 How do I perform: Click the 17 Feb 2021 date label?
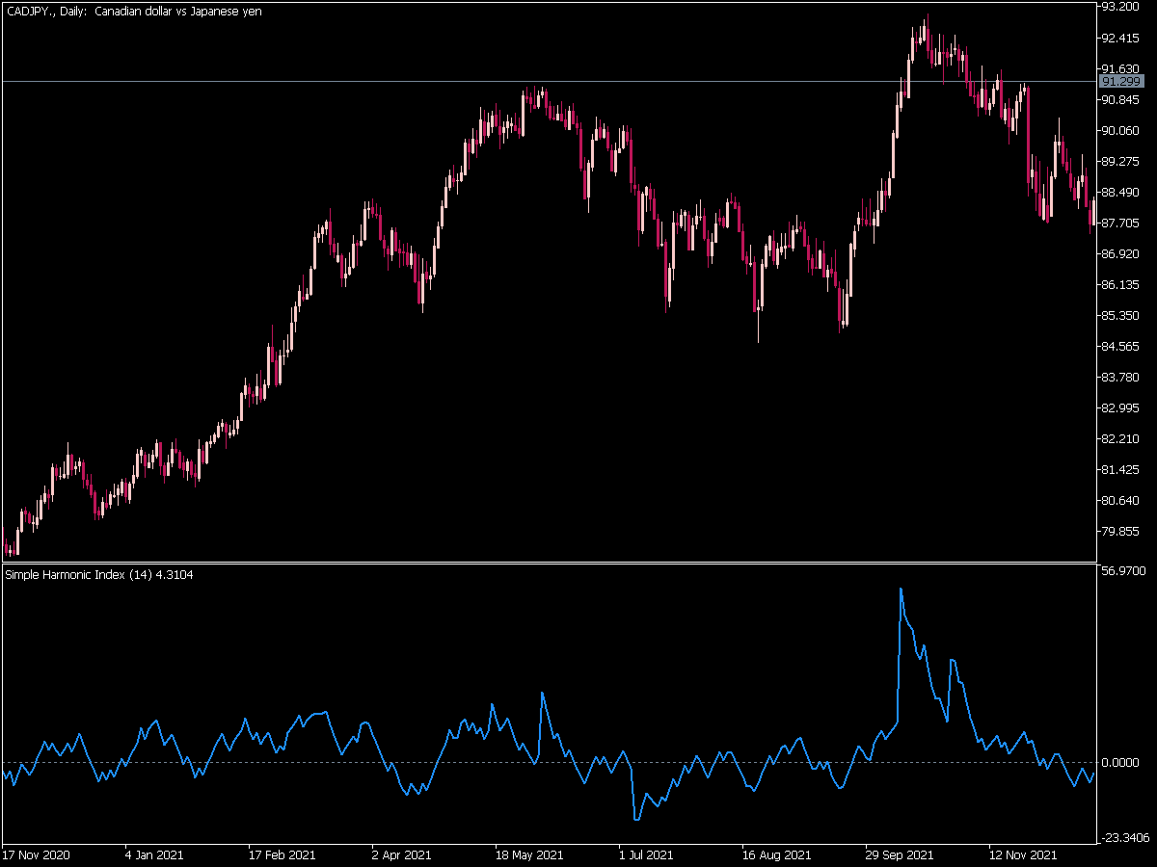click(x=282, y=854)
